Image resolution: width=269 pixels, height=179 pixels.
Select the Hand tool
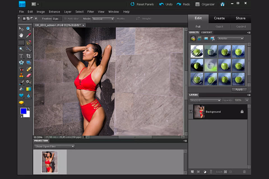21,36
